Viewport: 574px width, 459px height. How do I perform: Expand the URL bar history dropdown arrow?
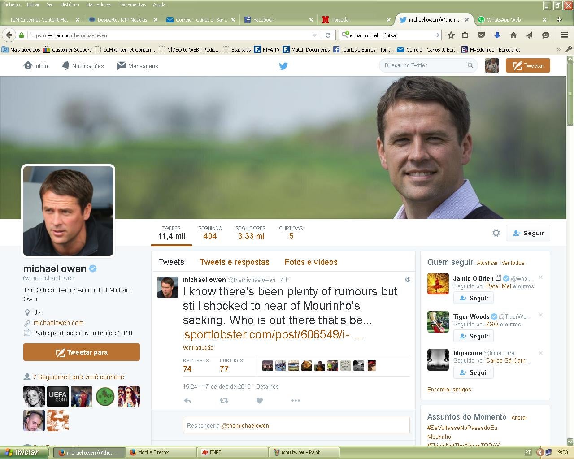click(x=314, y=35)
